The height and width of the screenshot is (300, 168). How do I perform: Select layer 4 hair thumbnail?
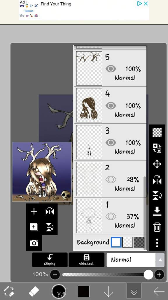coord(89,105)
